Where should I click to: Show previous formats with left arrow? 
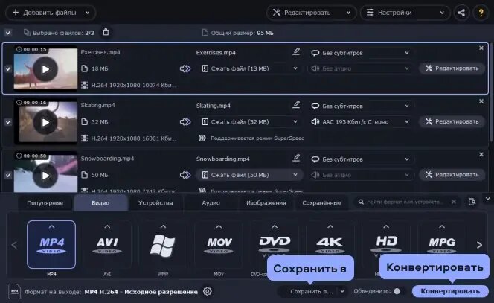coord(14,245)
